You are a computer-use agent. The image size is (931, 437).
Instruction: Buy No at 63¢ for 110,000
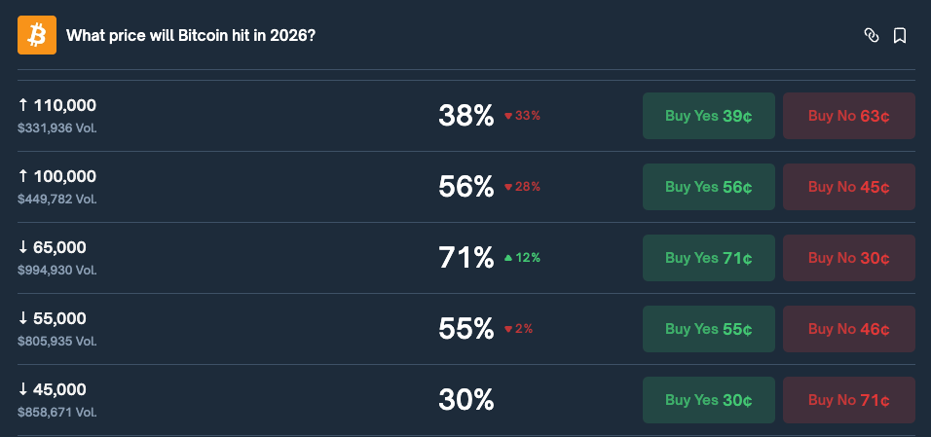pyautogui.click(x=848, y=116)
